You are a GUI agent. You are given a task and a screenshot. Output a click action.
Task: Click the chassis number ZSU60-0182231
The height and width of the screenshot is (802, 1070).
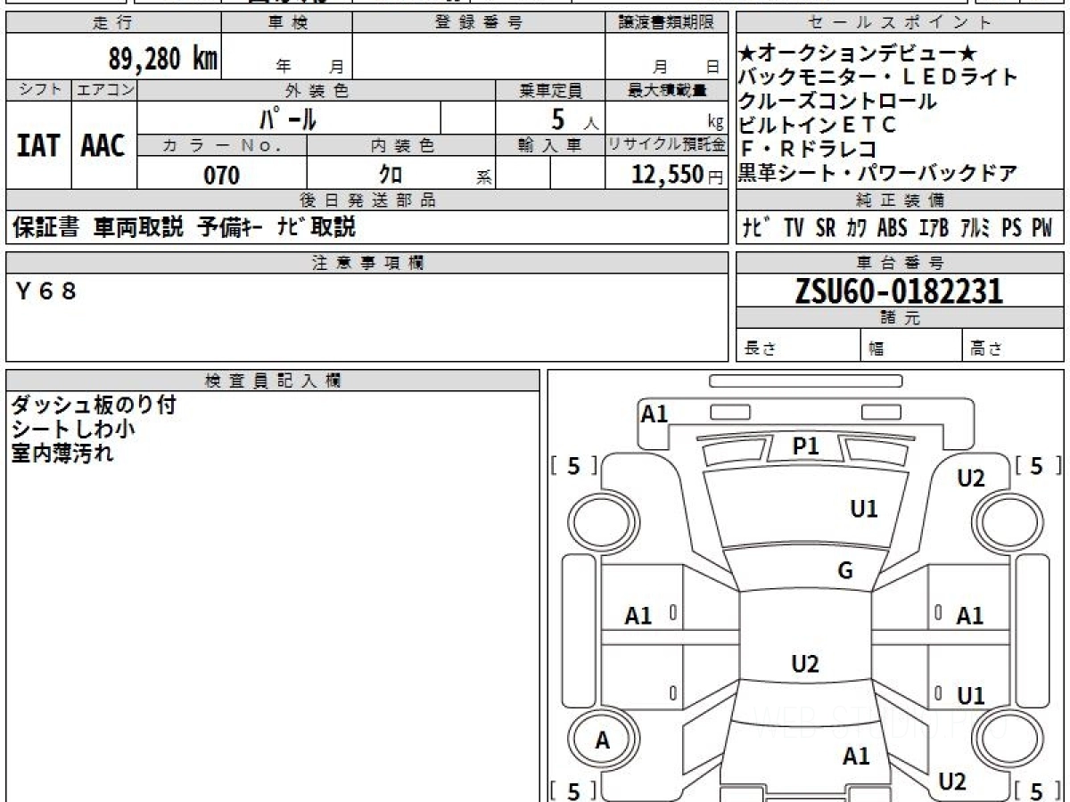[899, 291]
